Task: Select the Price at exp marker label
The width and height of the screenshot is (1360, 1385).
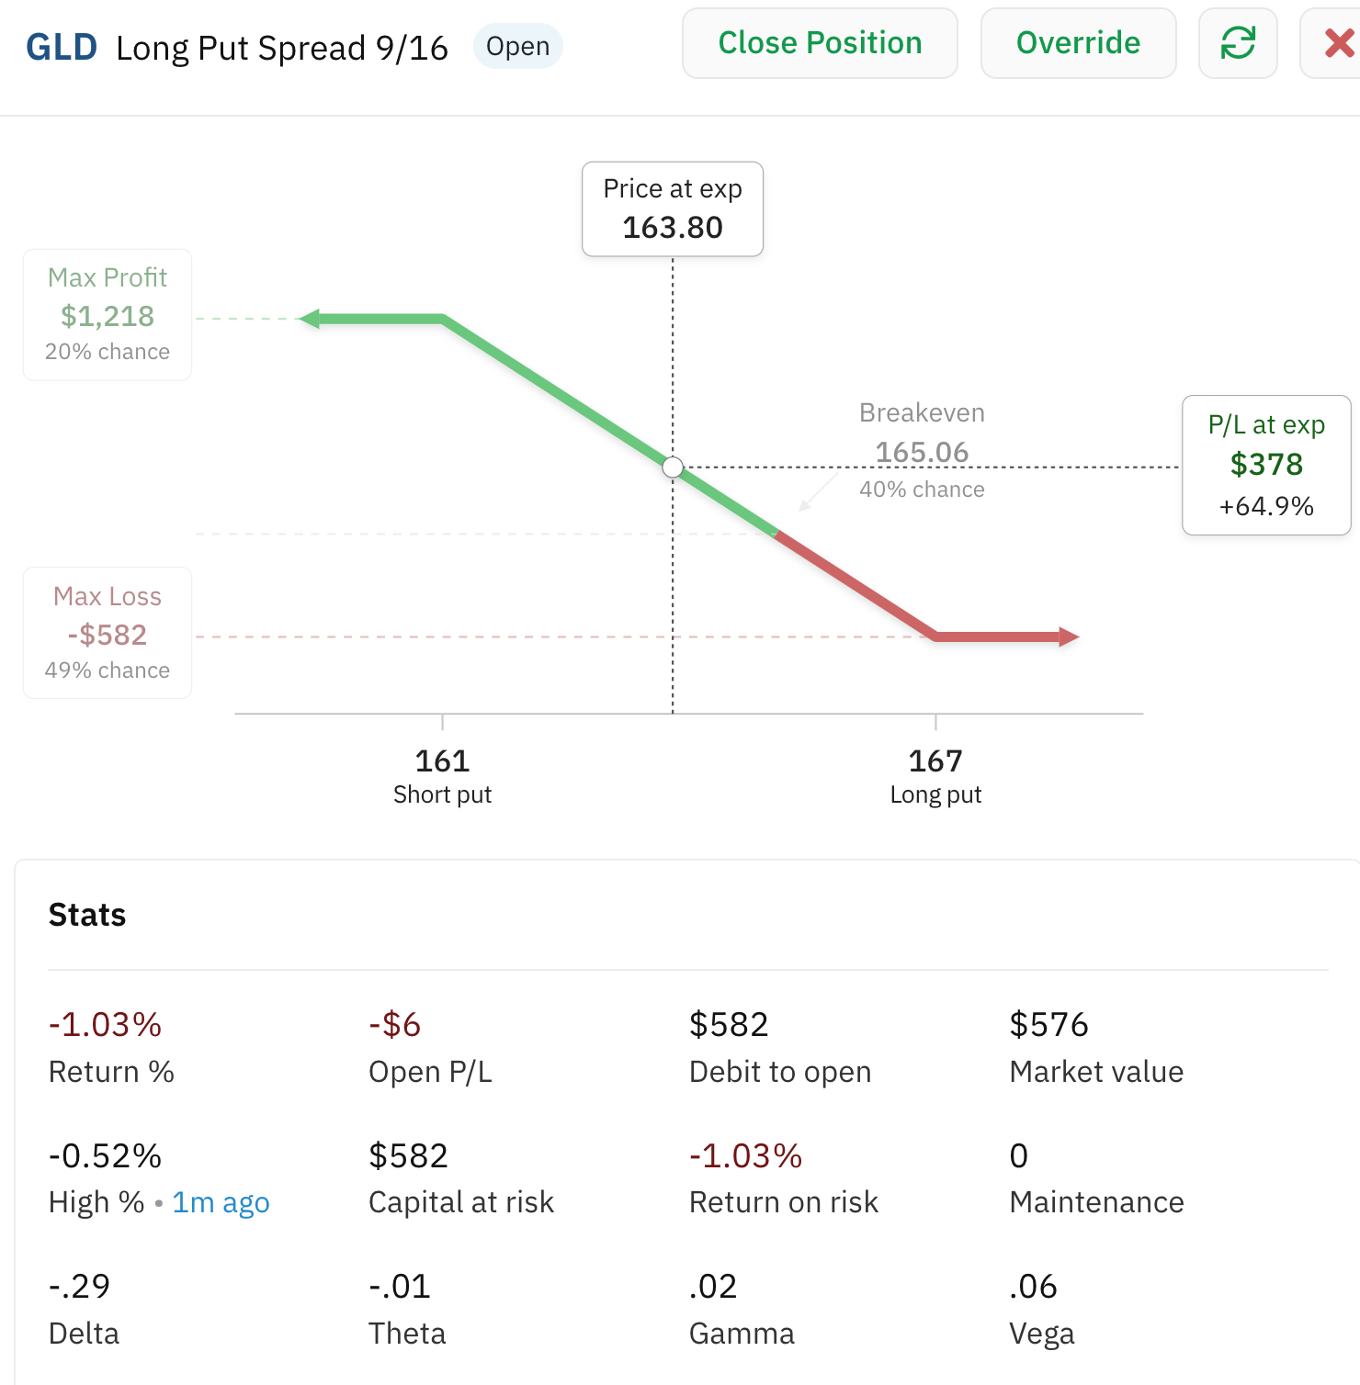Action: pos(673,208)
